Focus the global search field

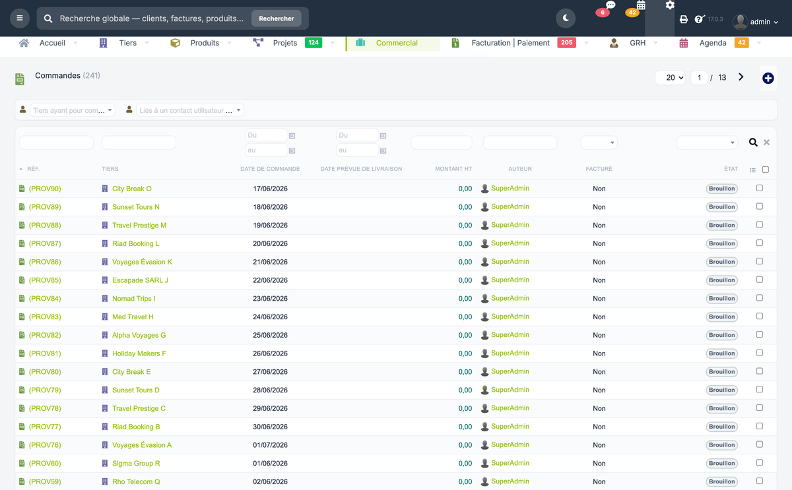pos(152,18)
